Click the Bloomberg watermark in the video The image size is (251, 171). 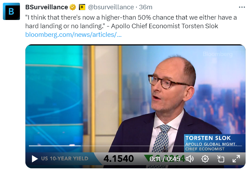(217, 54)
